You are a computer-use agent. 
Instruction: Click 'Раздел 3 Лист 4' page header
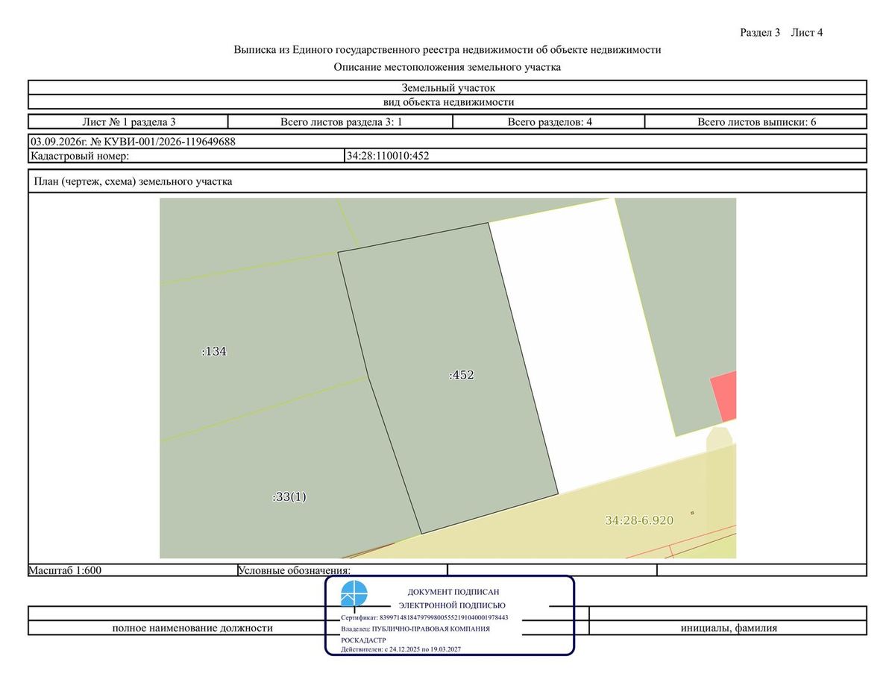781,32
